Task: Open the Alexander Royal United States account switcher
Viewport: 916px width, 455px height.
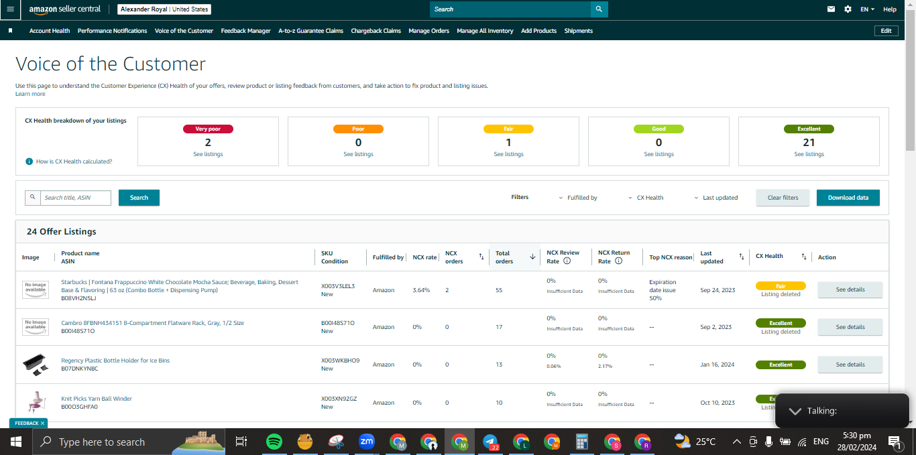Action: 164,9
